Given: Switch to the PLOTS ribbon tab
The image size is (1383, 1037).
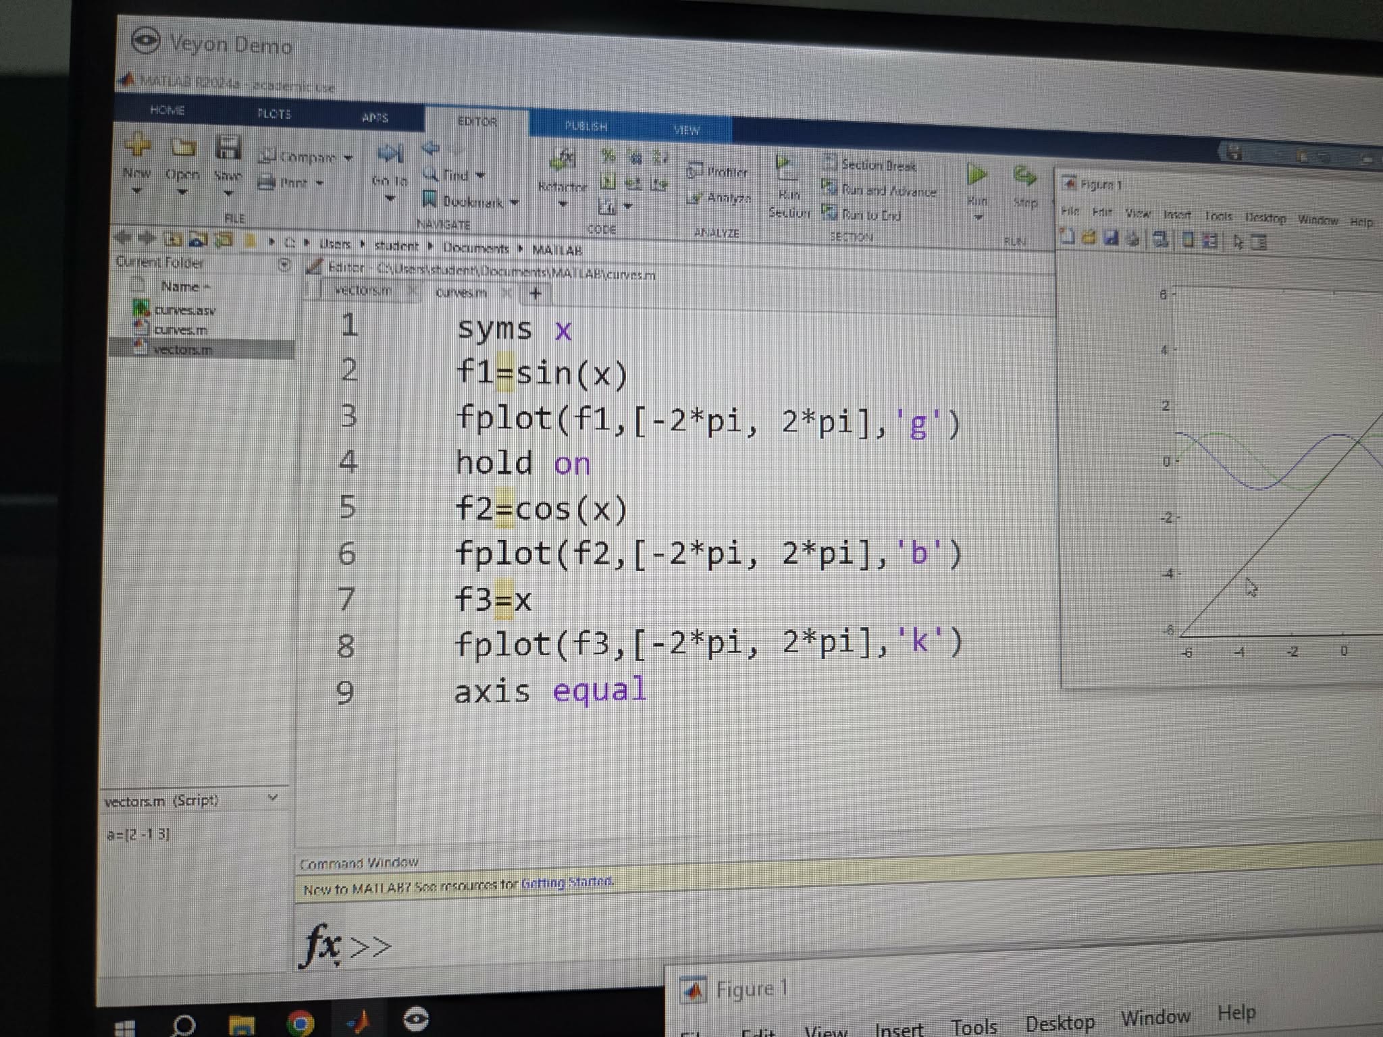Looking at the screenshot, I should [x=274, y=113].
